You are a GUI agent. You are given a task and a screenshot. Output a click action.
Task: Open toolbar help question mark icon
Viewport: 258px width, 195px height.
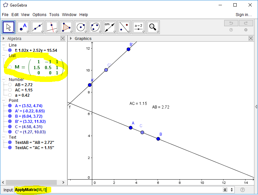tap(231, 30)
